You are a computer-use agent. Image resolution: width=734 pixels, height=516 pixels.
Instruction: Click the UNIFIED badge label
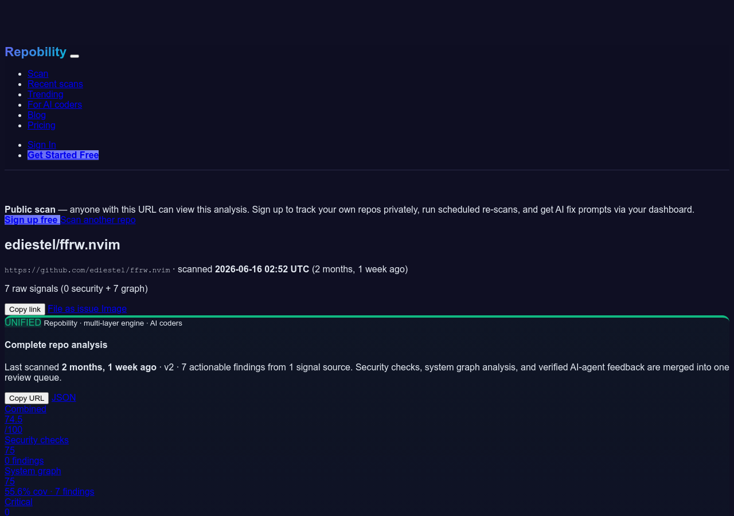click(x=23, y=322)
